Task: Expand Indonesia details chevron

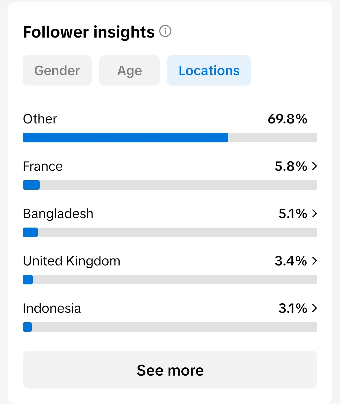Action: point(314,308)
